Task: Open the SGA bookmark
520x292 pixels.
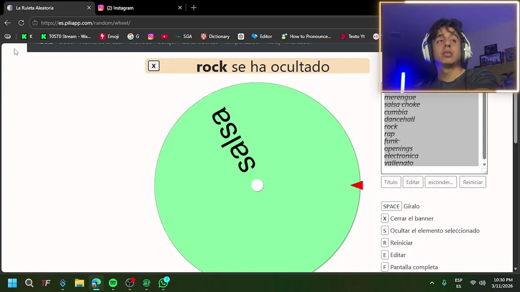Action: tap(184, 36)
